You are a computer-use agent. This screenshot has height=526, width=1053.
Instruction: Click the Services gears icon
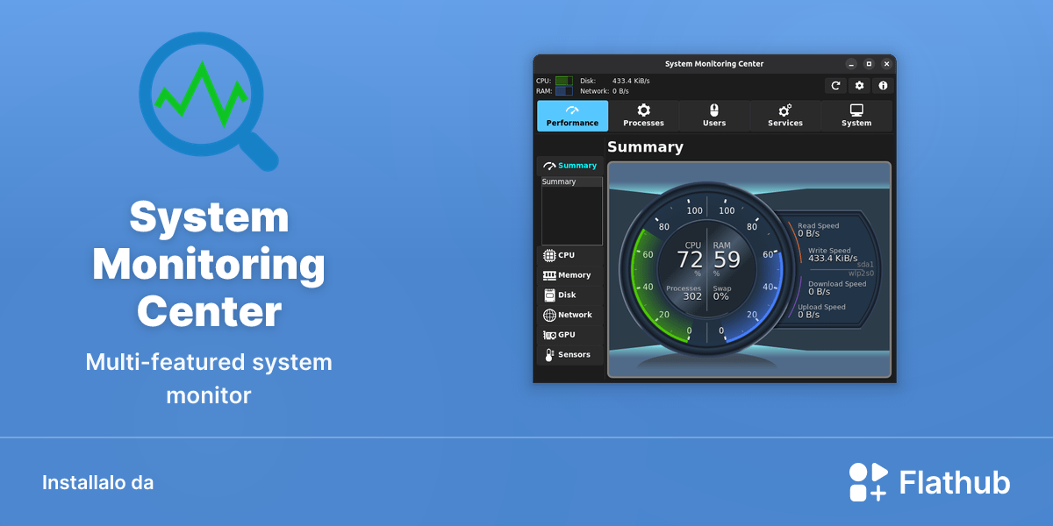coord(785,110)
